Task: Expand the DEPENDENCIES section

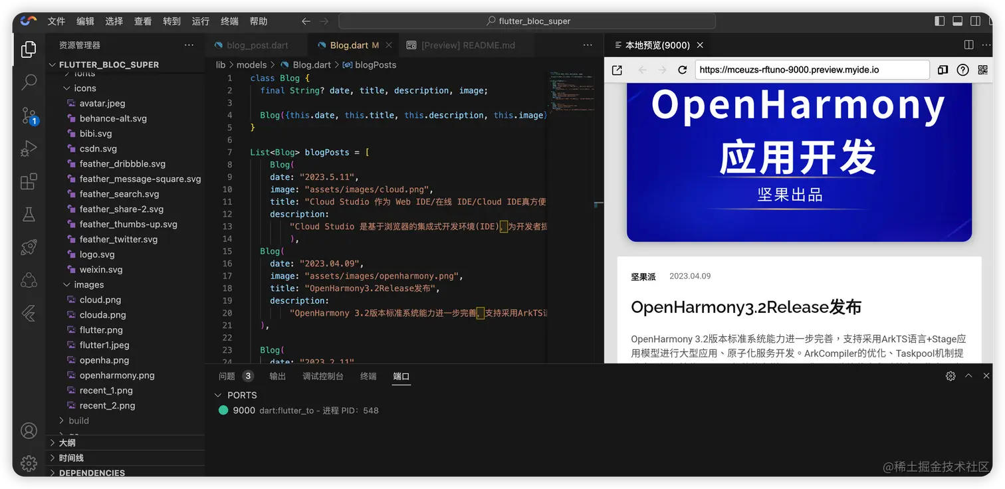Action: pos(92,472)
